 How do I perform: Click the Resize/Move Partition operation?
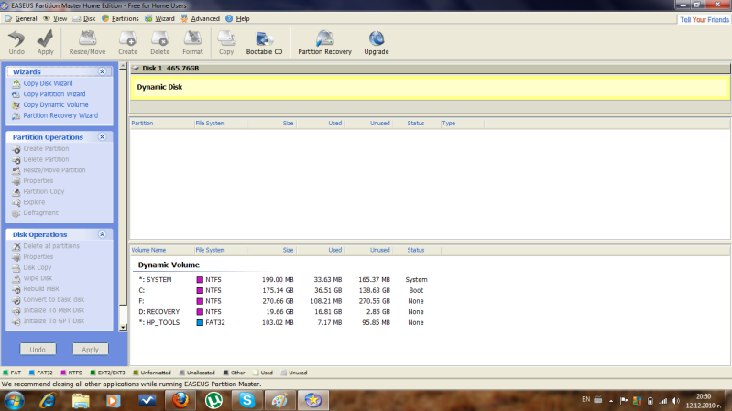[54, 170]
